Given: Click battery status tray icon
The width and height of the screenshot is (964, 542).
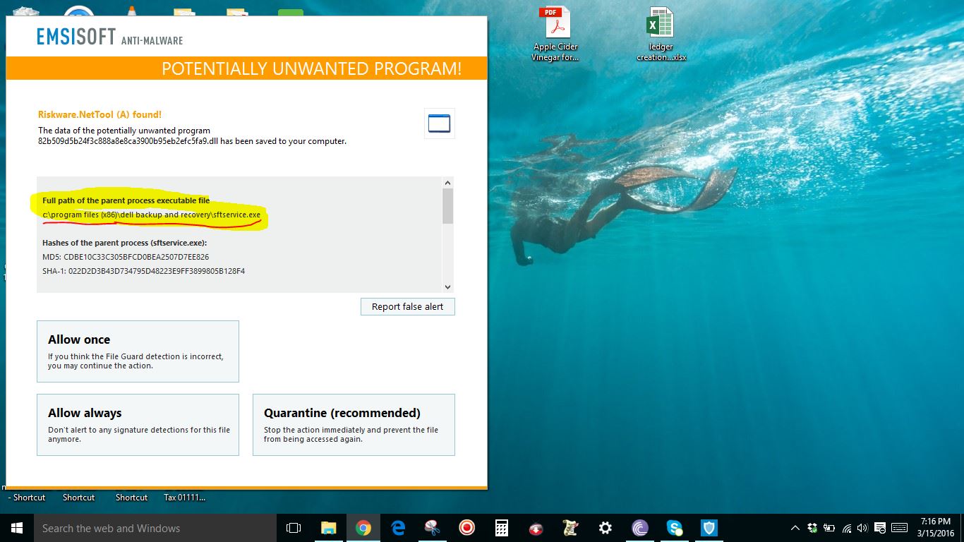Looking at the screenshot, I should click(x=829, y=528).
